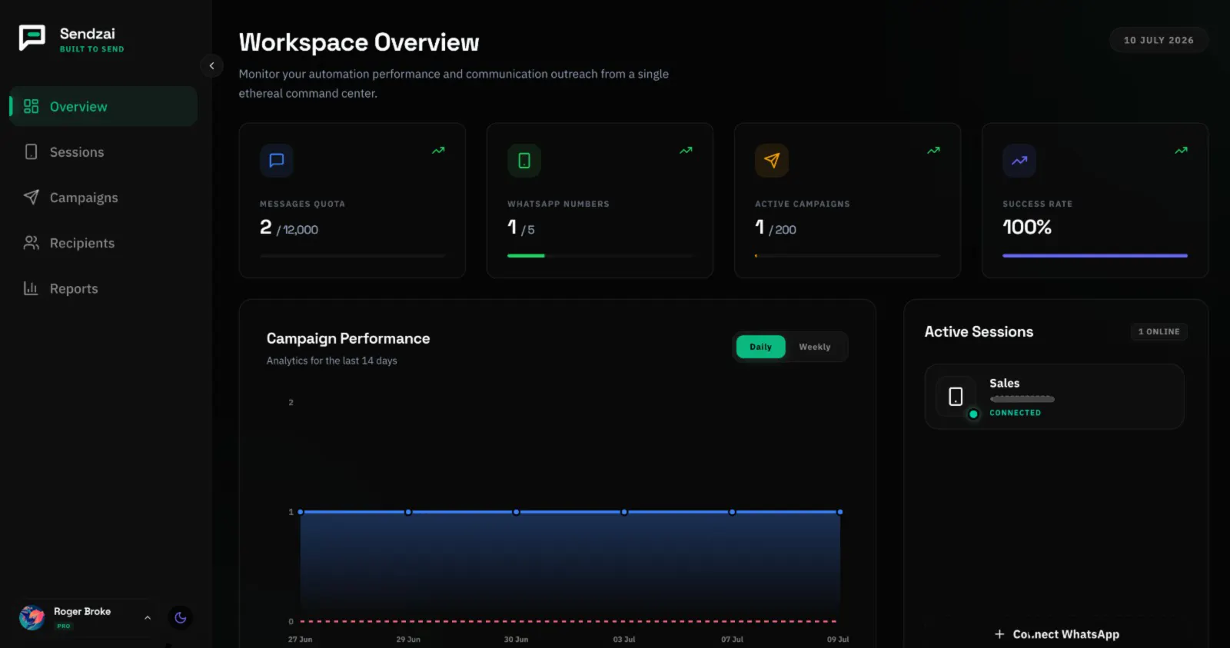Viewport: 1230px width, 648px height.
Task: Click 'Analytics for the last 14 days' text
Action: 332,361
